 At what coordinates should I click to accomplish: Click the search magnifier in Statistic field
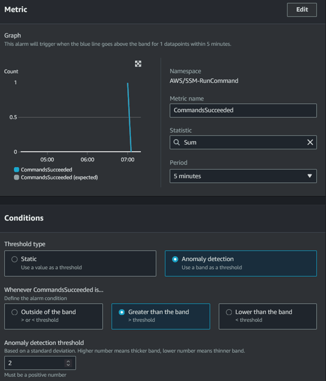pyautogui.click(x=176, y=142)
